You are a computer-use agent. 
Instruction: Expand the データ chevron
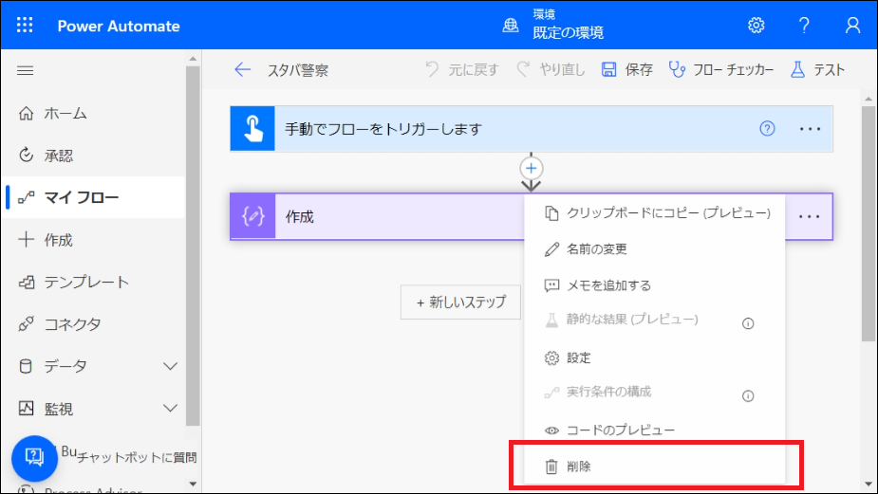170,366
